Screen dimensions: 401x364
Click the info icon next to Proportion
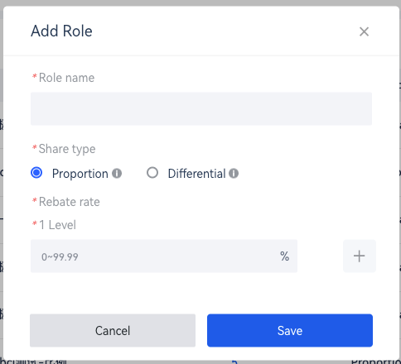click(x=117, y=174)
